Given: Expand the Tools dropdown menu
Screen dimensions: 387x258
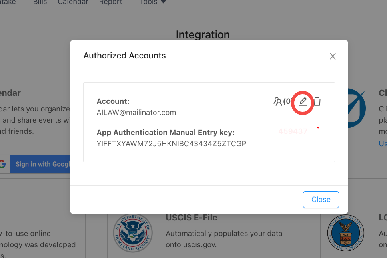Looking at the screenshot, I should [x=153, y=2].
